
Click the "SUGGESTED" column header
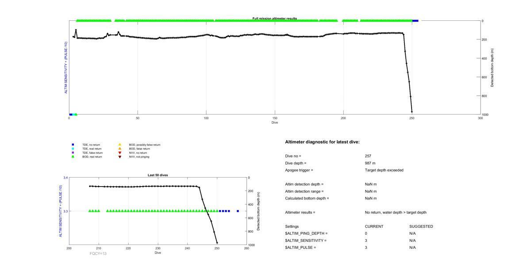coord(421,227)
